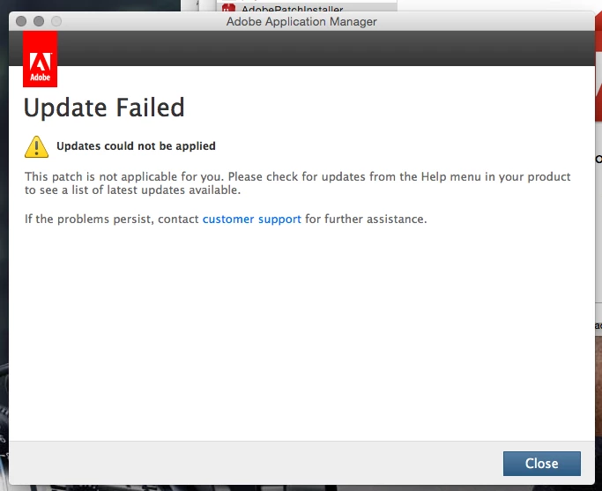Click the 'This patch is not applicable' message

click(298, 183)
